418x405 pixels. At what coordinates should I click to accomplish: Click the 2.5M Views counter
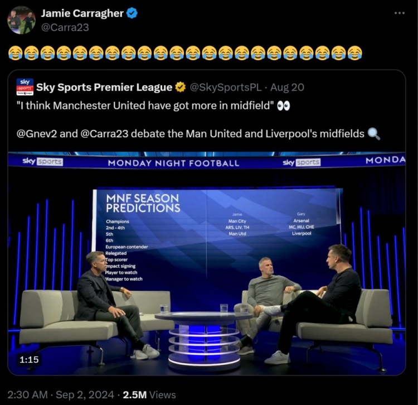pos(149,394)
